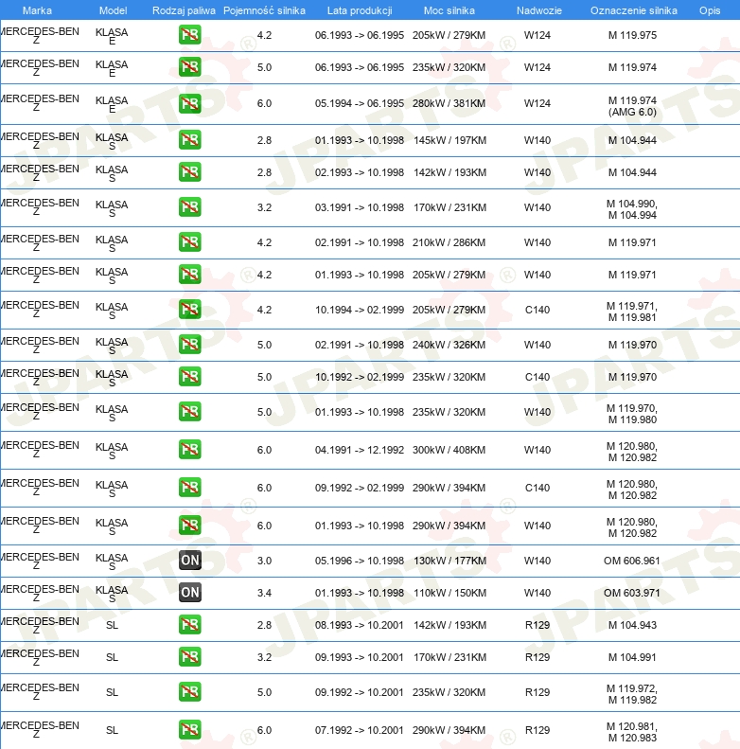740x749 pixels.
Task: Select the Lata produkcji column header
Action: (359, 9)
